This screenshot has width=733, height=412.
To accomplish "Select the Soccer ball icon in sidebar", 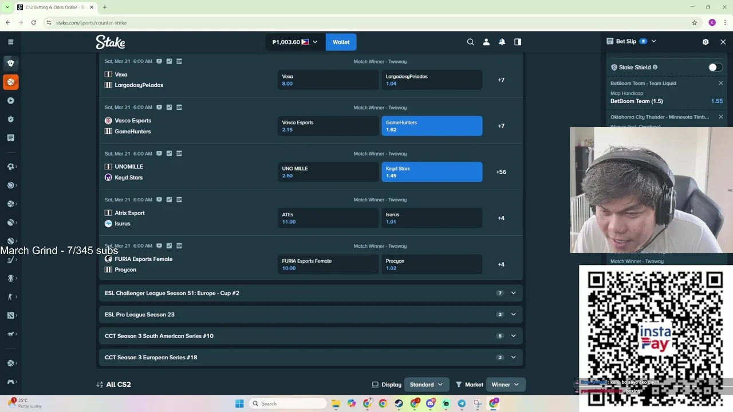I will coord(10,167).
